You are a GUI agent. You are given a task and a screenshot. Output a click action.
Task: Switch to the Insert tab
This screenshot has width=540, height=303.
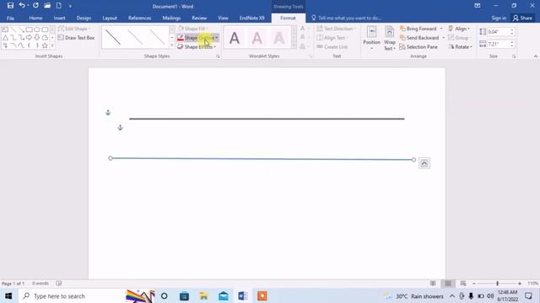point(60,18)
